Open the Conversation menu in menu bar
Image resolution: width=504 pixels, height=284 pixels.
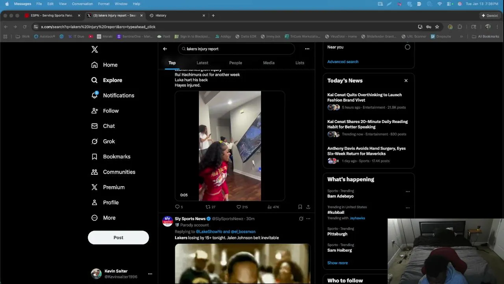coord(82,4)
